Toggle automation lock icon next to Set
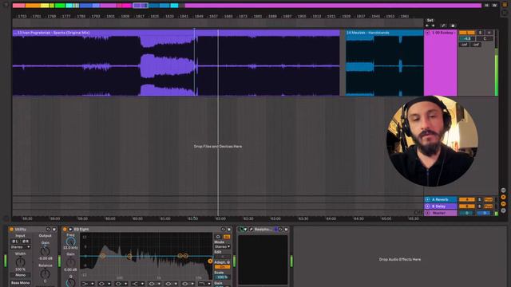511x287 pixels. (453, 26)
